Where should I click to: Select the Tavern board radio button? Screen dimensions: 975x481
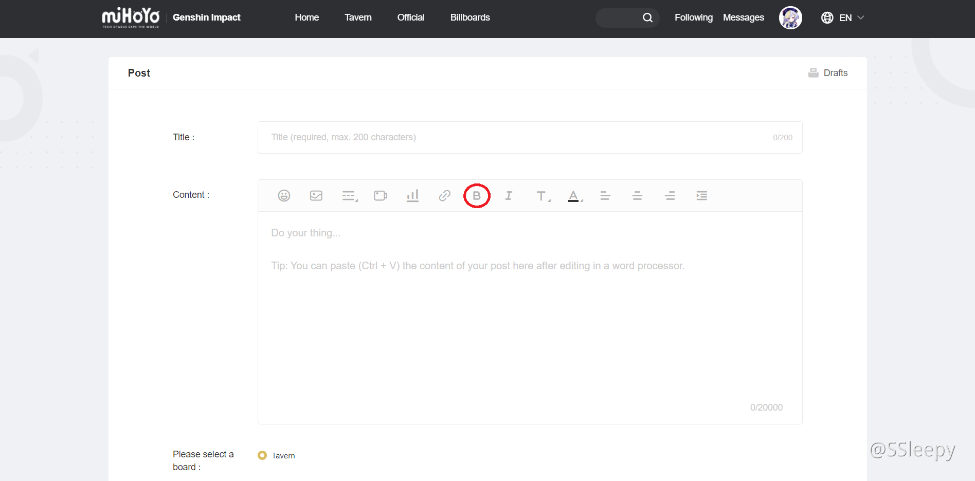[262, 455]
